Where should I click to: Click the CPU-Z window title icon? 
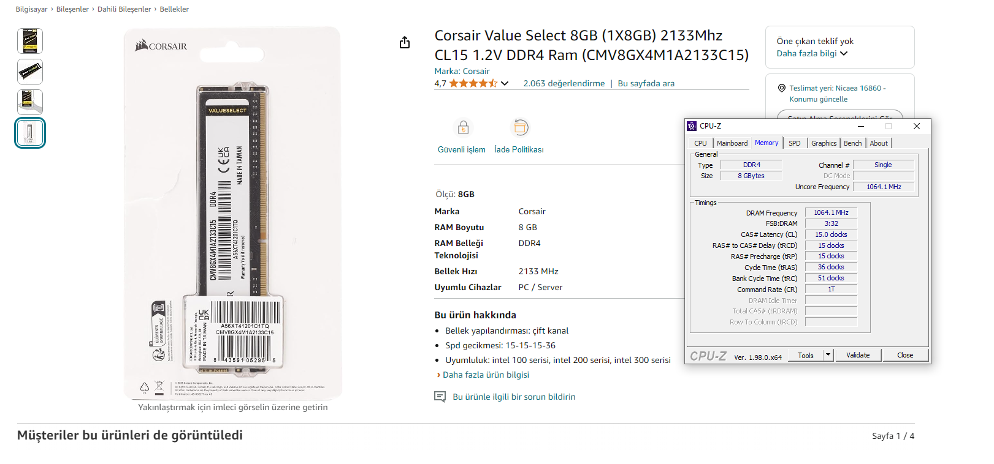point(692,126)
